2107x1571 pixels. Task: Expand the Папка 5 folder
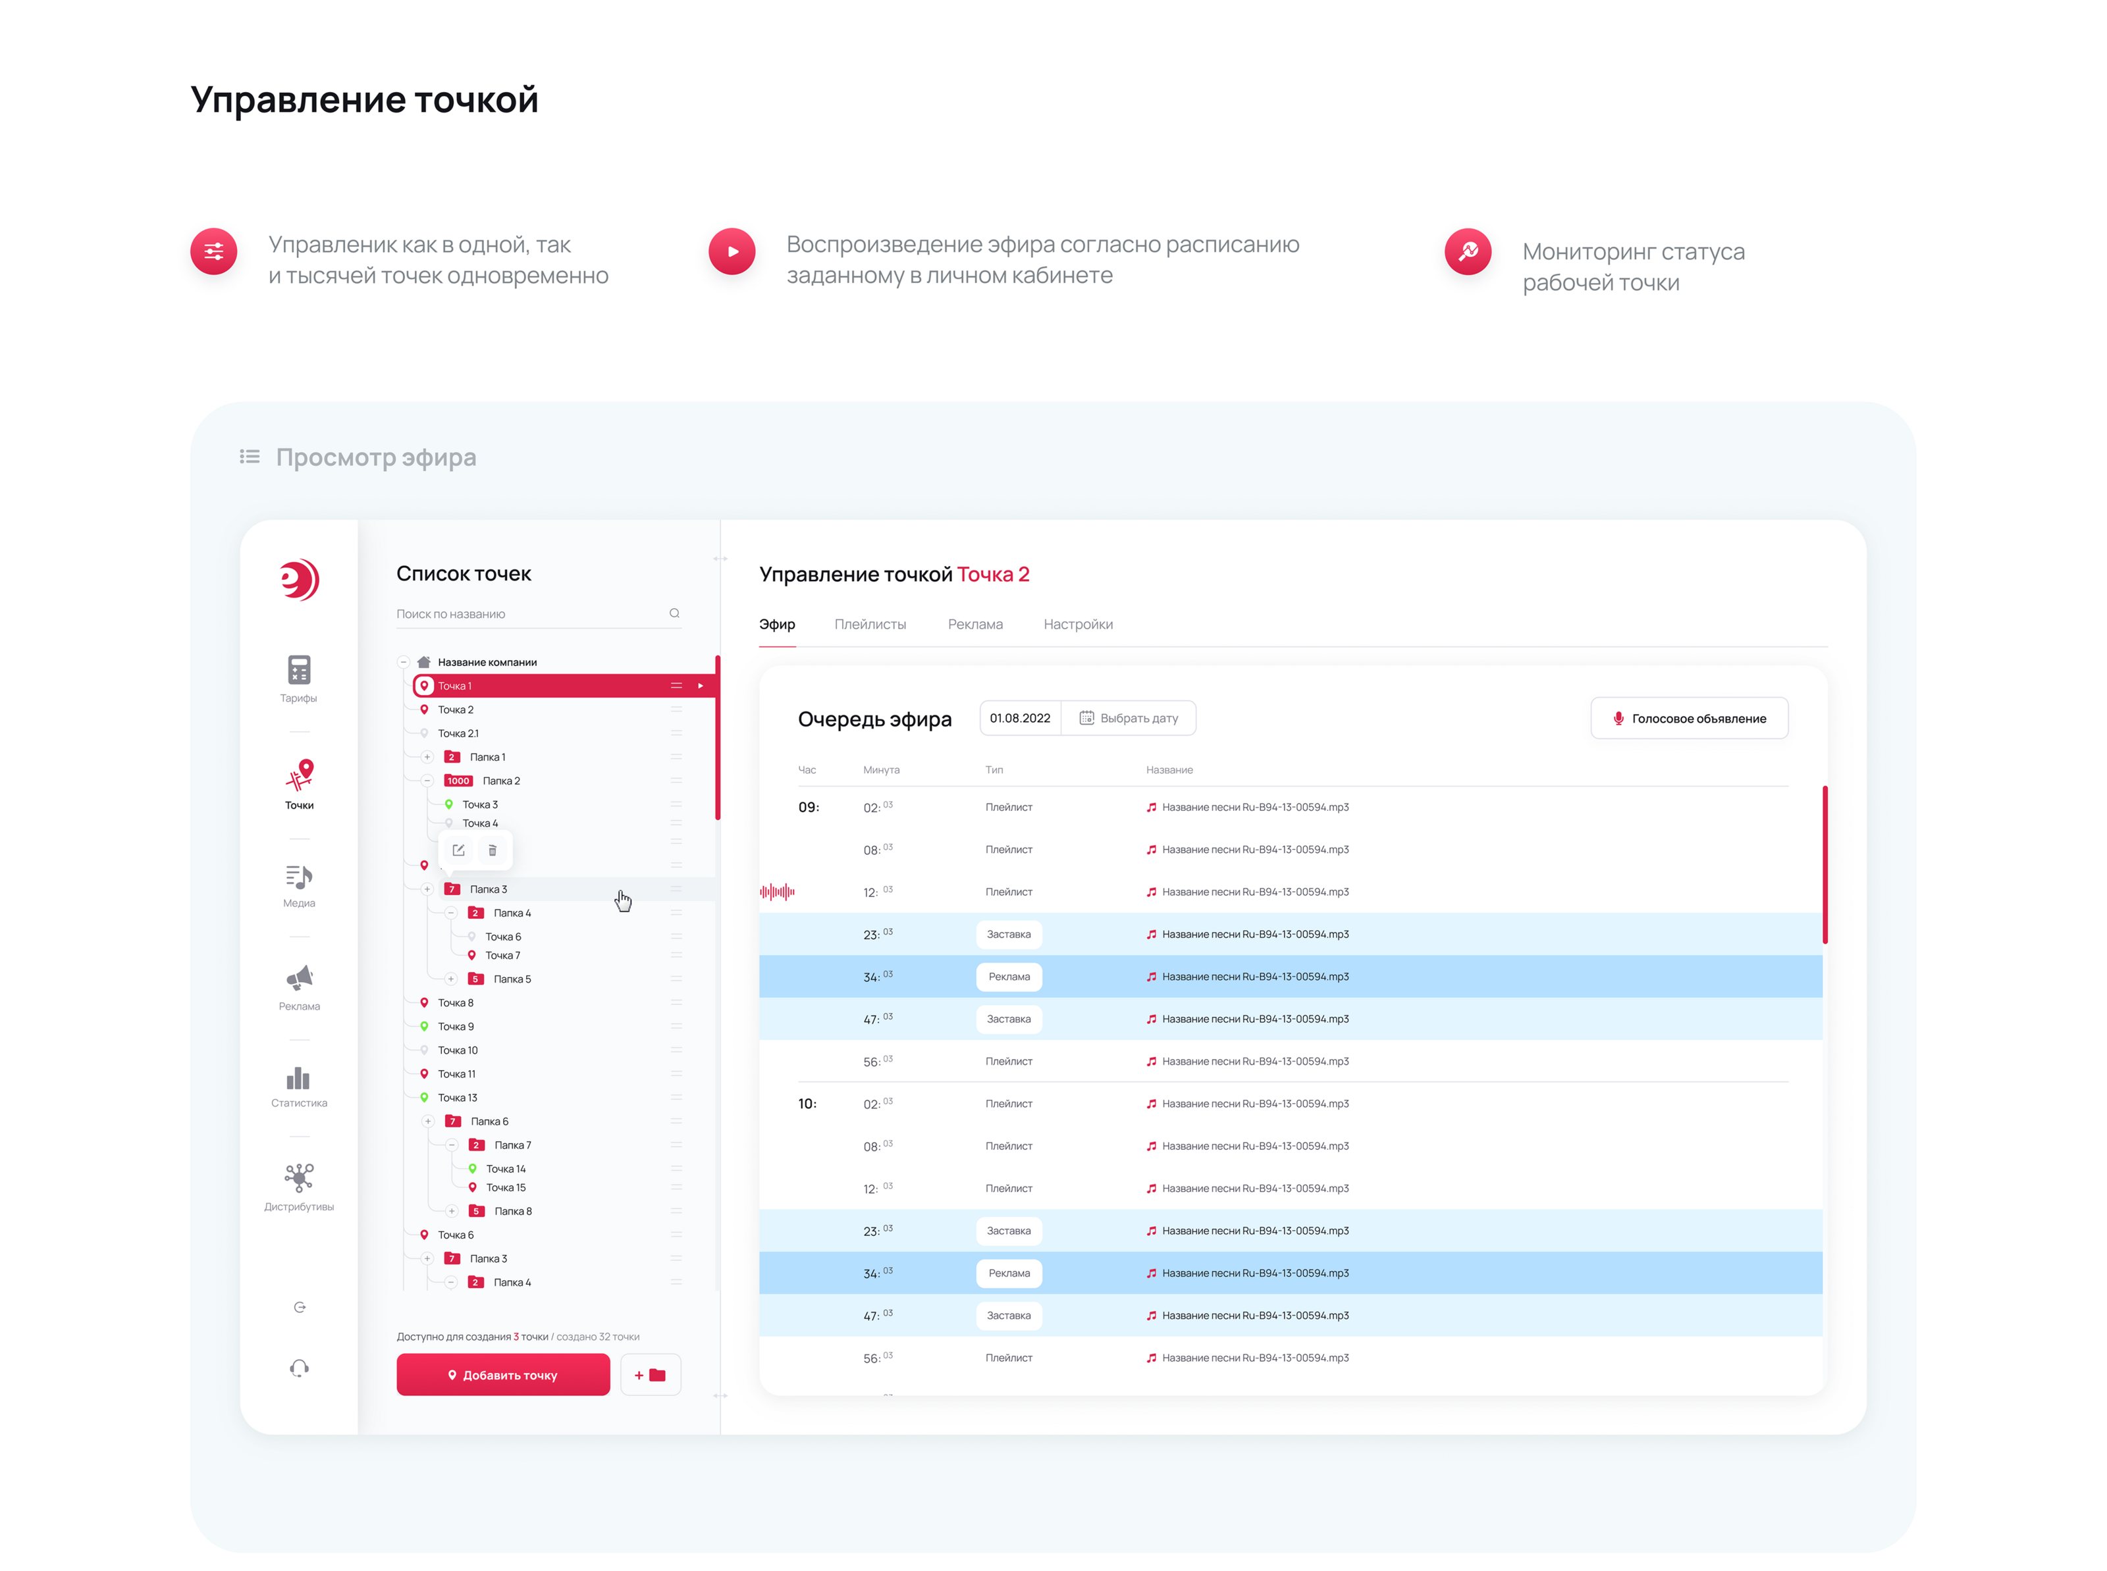pos(451,979)
